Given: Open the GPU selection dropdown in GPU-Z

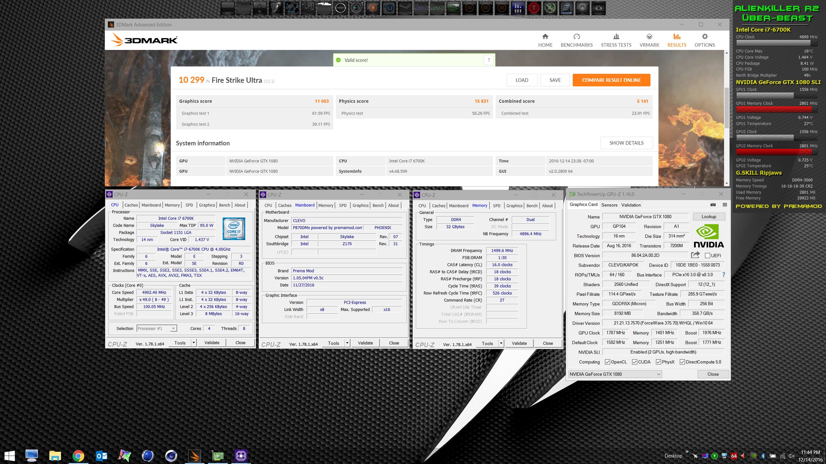Looking at the screenshot, I should coord(615,374).
